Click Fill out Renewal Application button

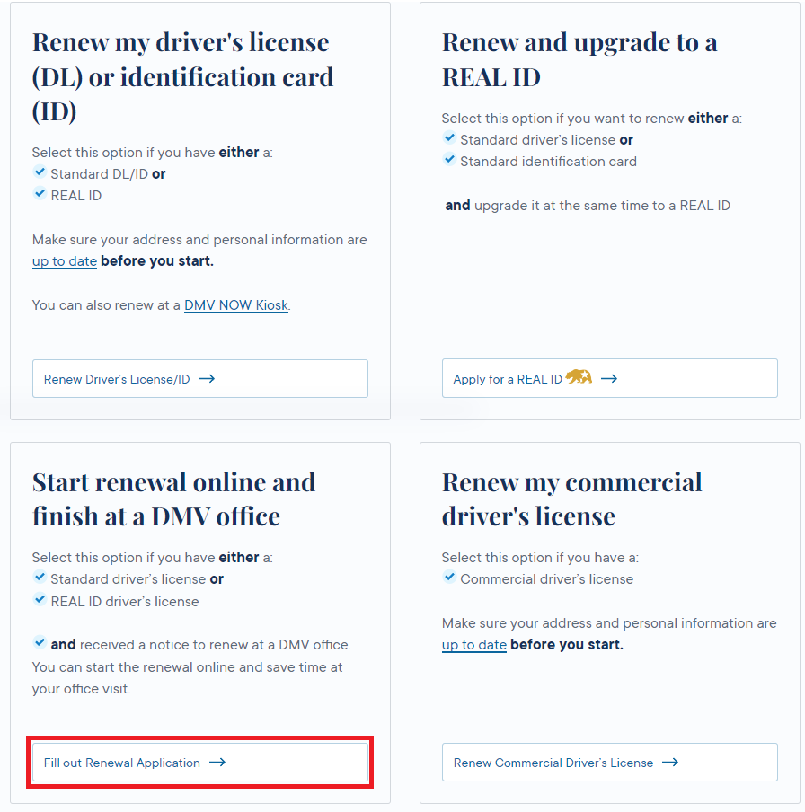pyautogui.click(x=200, y=763)
